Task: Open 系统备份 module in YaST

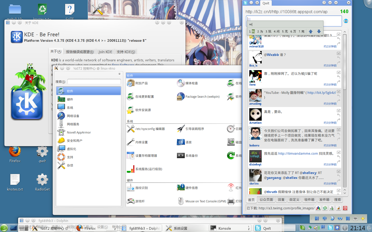Action: 187,156
